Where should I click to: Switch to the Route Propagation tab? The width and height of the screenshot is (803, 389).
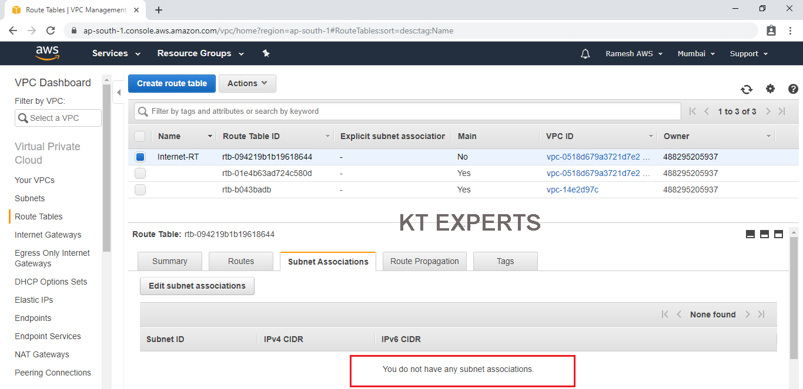click(424, 261)
